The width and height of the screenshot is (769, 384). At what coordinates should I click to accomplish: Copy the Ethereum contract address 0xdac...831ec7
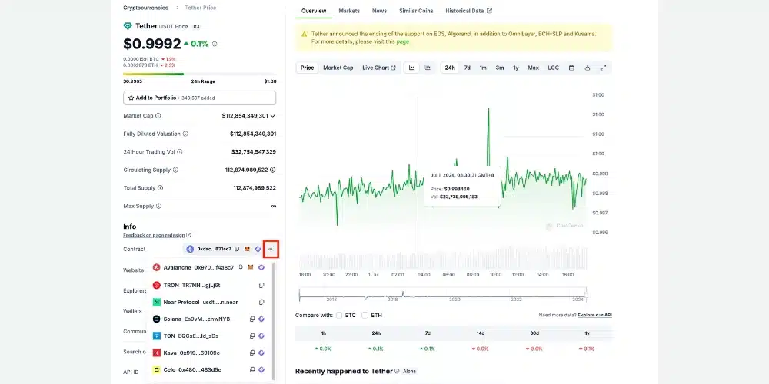click(237, 249)
